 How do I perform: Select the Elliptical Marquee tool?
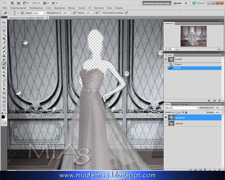point(4,26)
